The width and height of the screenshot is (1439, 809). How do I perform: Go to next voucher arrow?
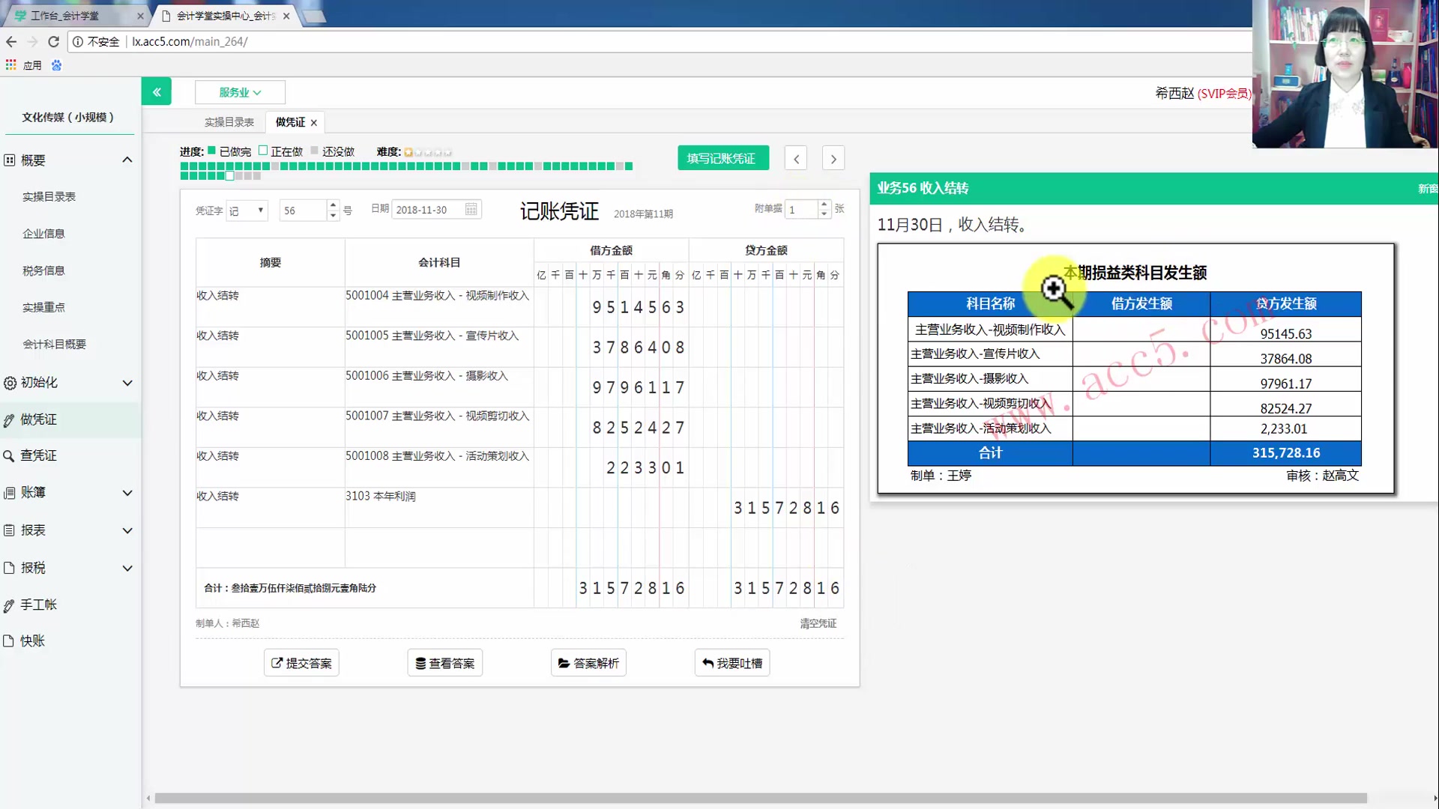833,159
